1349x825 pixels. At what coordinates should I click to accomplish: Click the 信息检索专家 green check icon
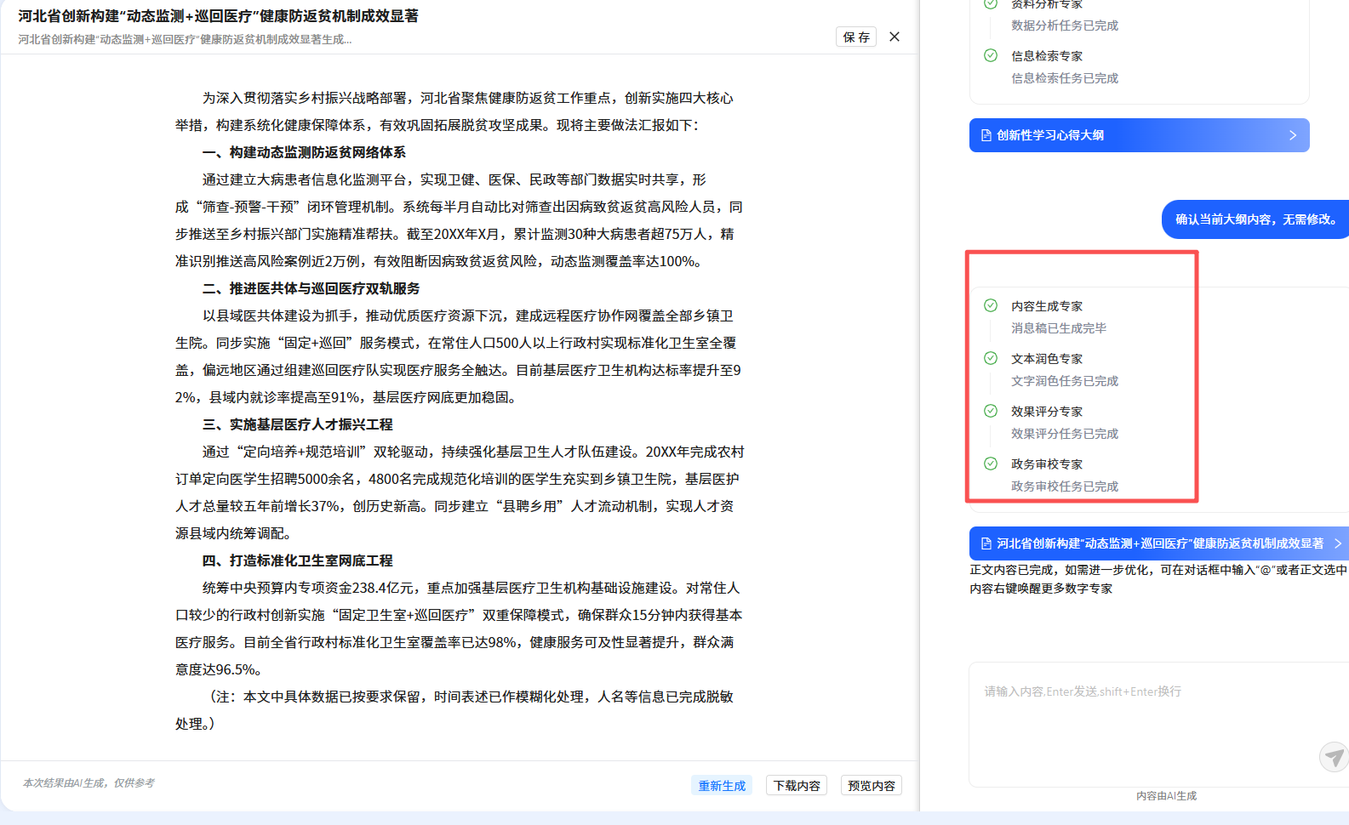click(x=991, y=55)
